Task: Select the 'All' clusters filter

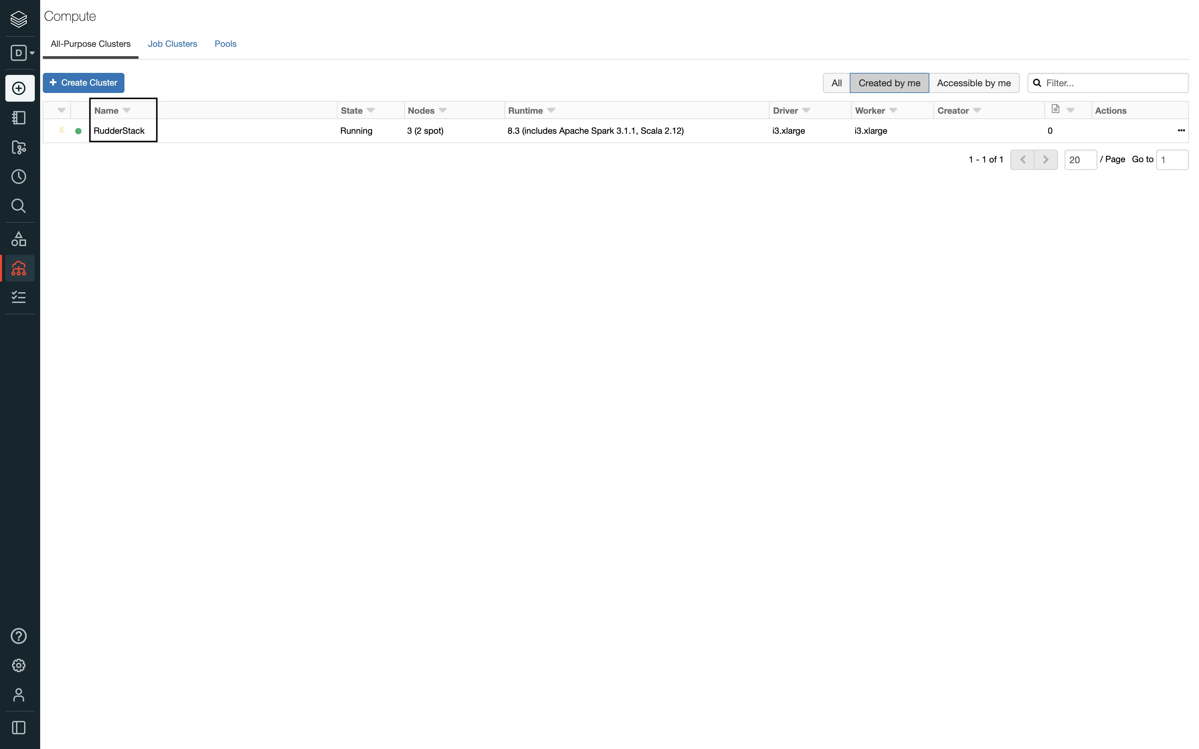Action: (x=836, y=83)
